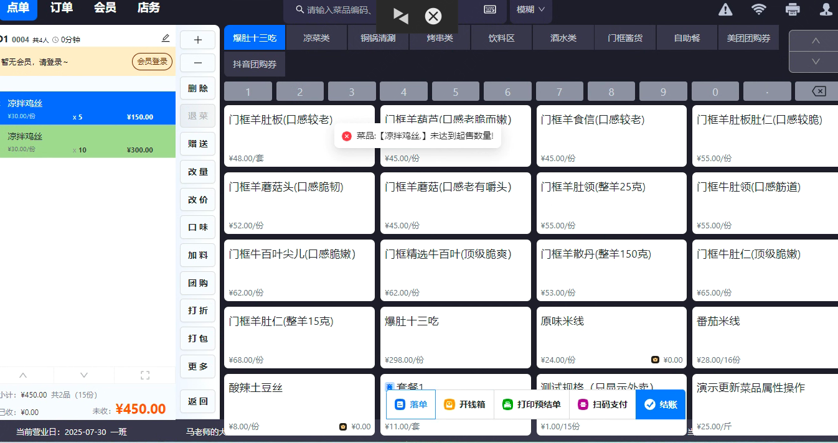Click the 扫码支付 button
The image size is (838, 443).
tap(602, 404)
